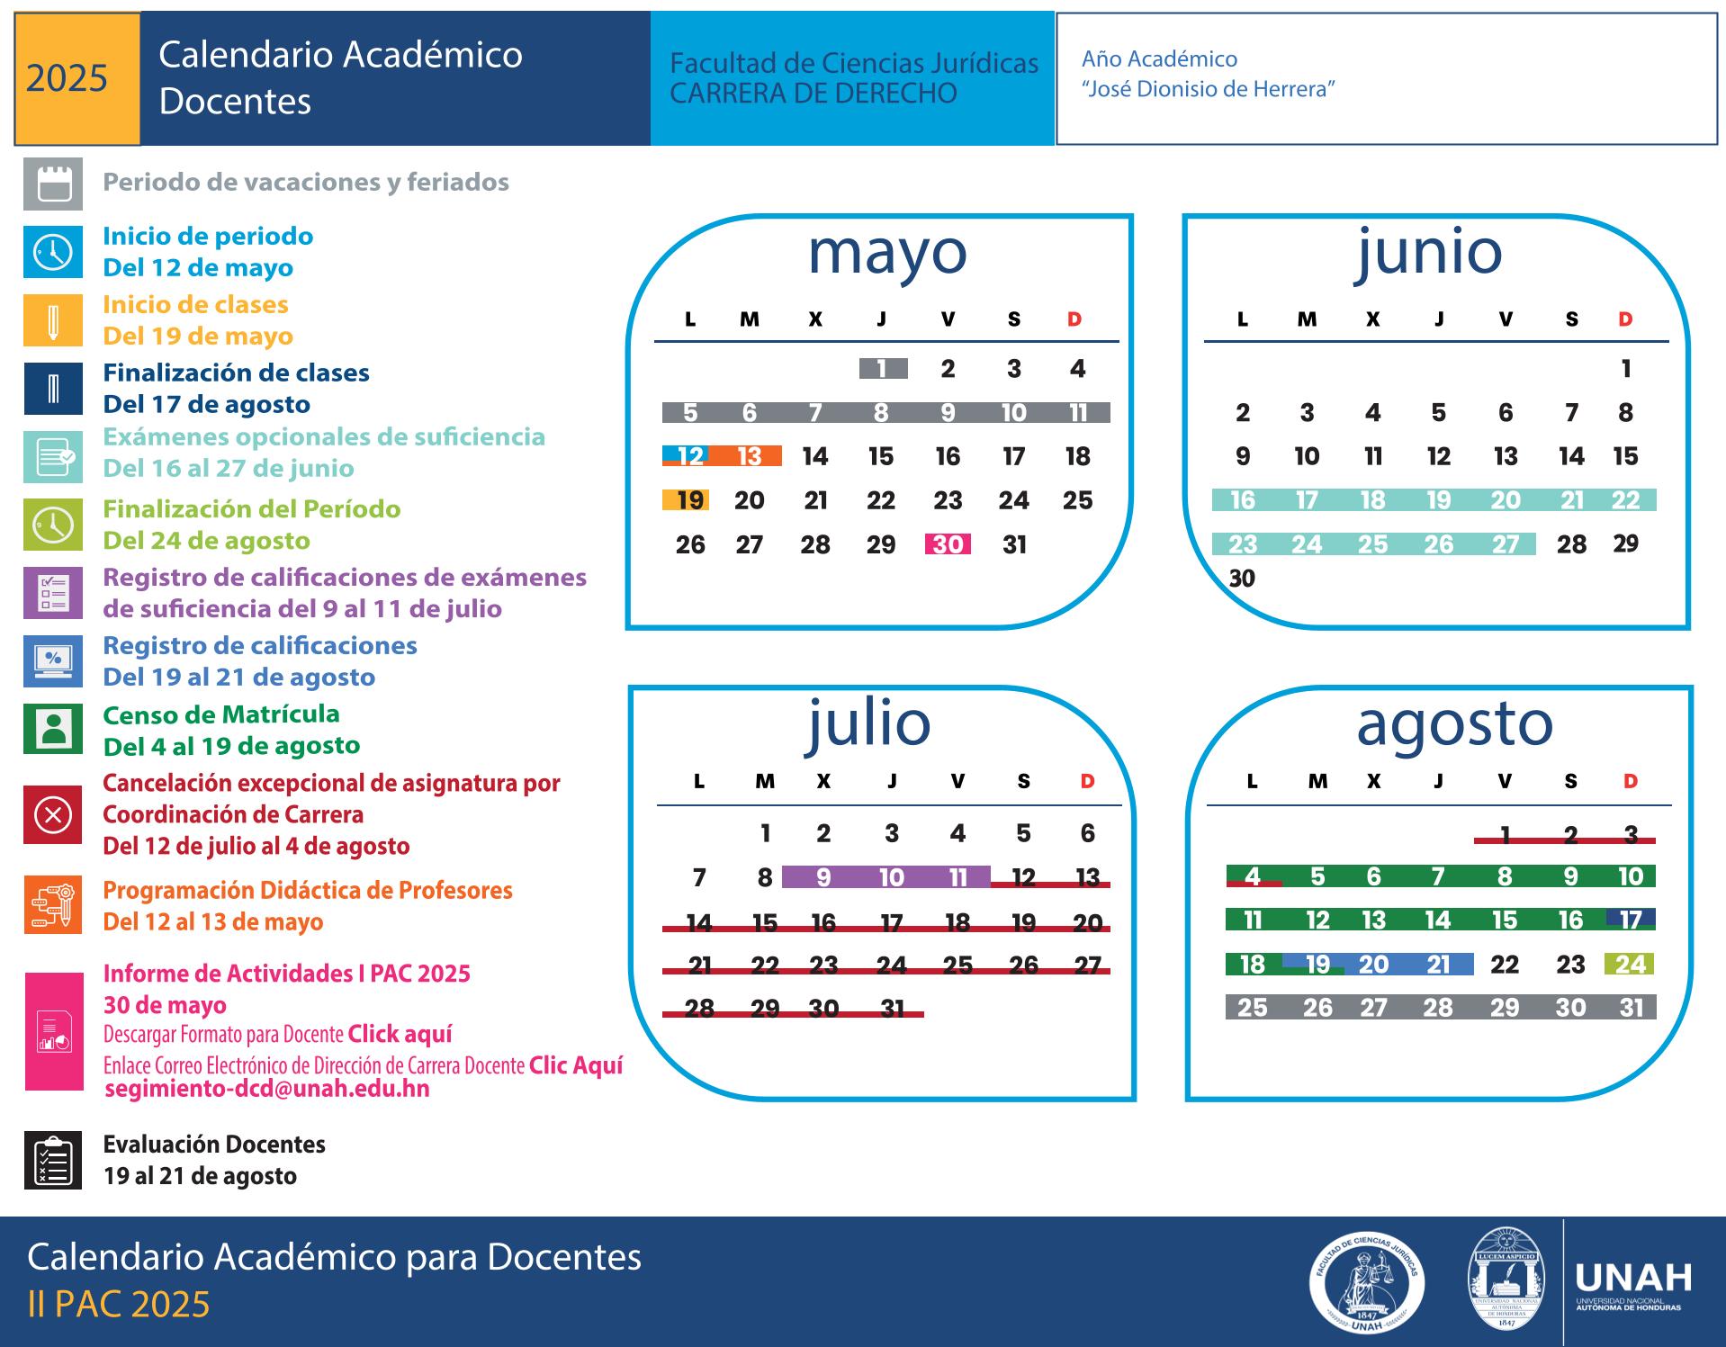Select the pink highlighted May 30 date
Image resolution: width=1726 pixels, height=1347 pixels.
[948, 544]
